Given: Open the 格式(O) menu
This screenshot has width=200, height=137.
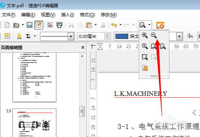Looking at the screenshot, I should [87, 15].
